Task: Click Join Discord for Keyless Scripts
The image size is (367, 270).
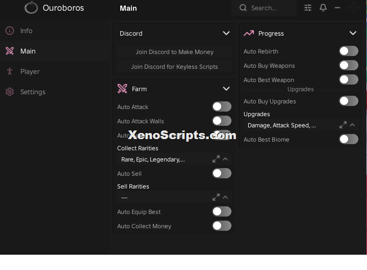Action: [x=174, y=66]
